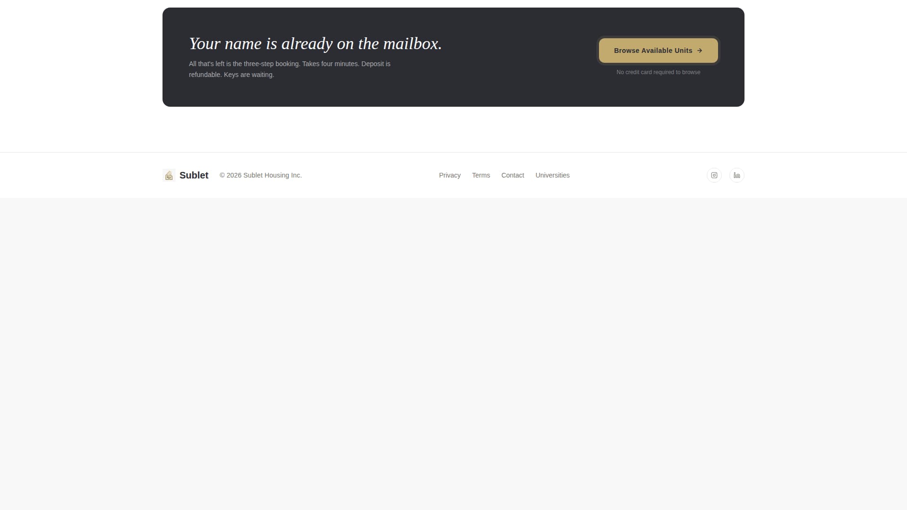The height and width of the screenshot is (510, 907).
Task: Click the gold building logo beside Sublet
Action: [169, 175]
